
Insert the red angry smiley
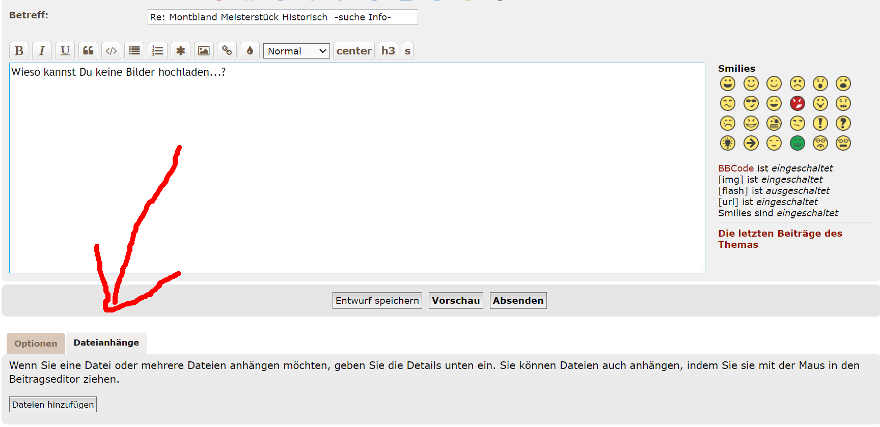pos(798,103)
